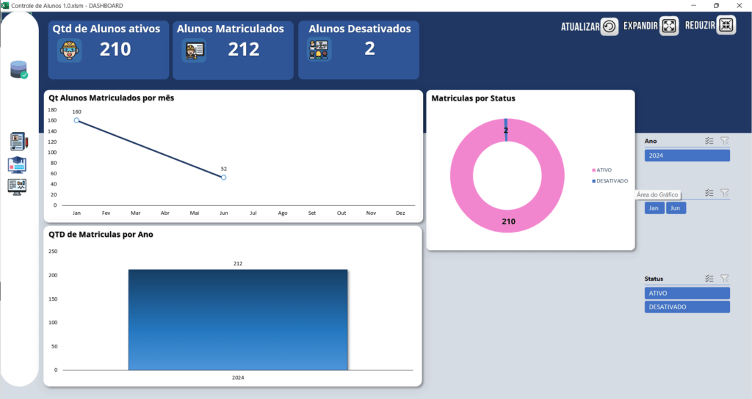Clear the filter on the Status slicer
Viewport: 752px width, 399px height.
tap(724, 278)
